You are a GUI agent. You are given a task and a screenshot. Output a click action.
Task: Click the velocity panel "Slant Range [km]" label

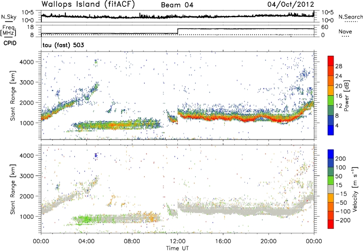tap(13, 189)
